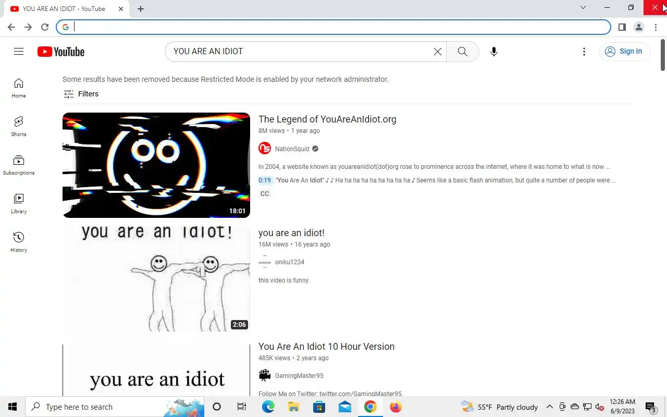The height and width of the screenshot is (417, 667).
Task: Open Shorts in the sidebar
Action: pyautogui.click(x=19, y=127)
